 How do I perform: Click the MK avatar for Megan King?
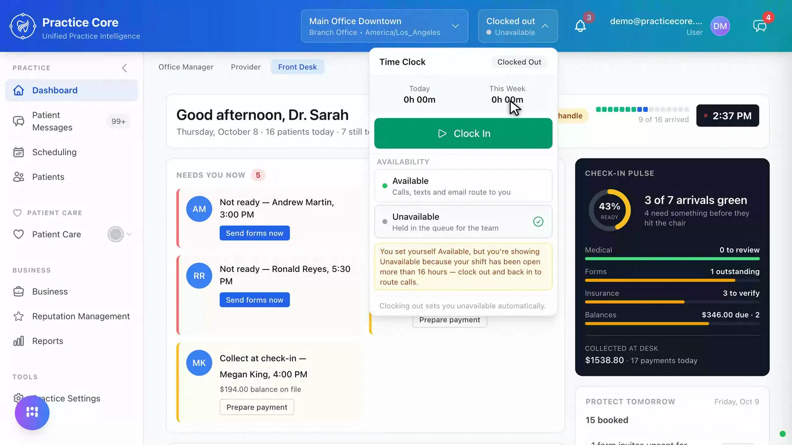tap(199, 363)
